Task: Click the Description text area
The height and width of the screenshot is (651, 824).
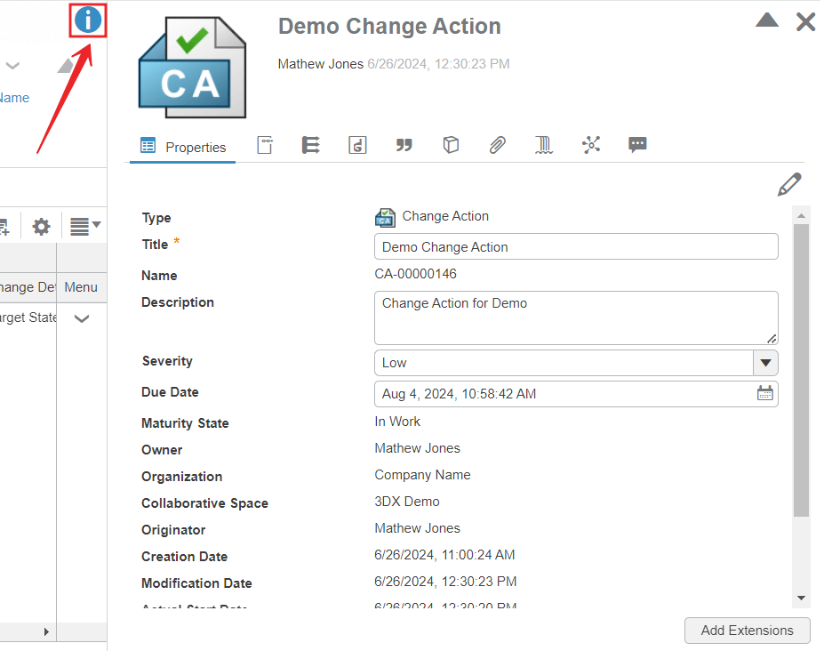Action: [576, 317]
